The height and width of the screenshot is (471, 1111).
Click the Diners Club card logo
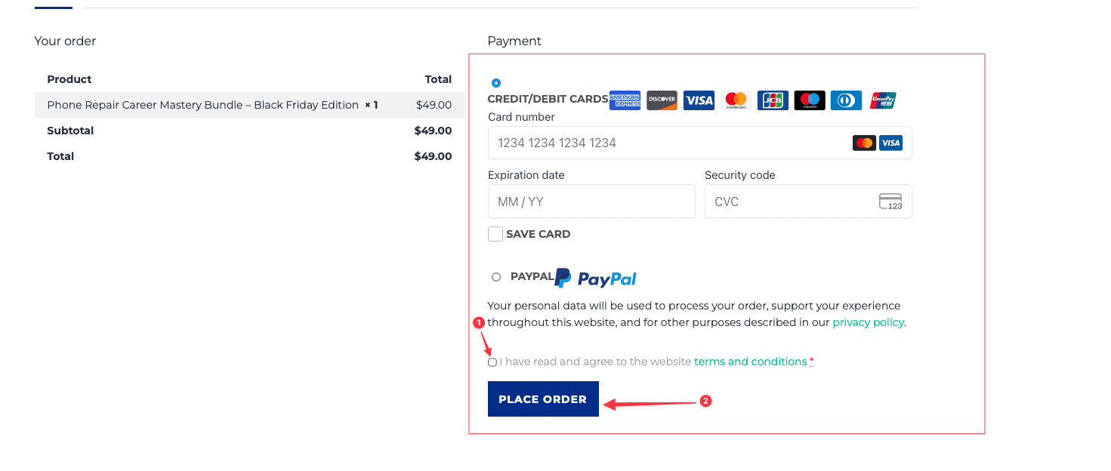click(x=846, y=100)
